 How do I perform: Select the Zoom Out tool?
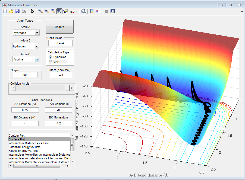pos(47,11)
